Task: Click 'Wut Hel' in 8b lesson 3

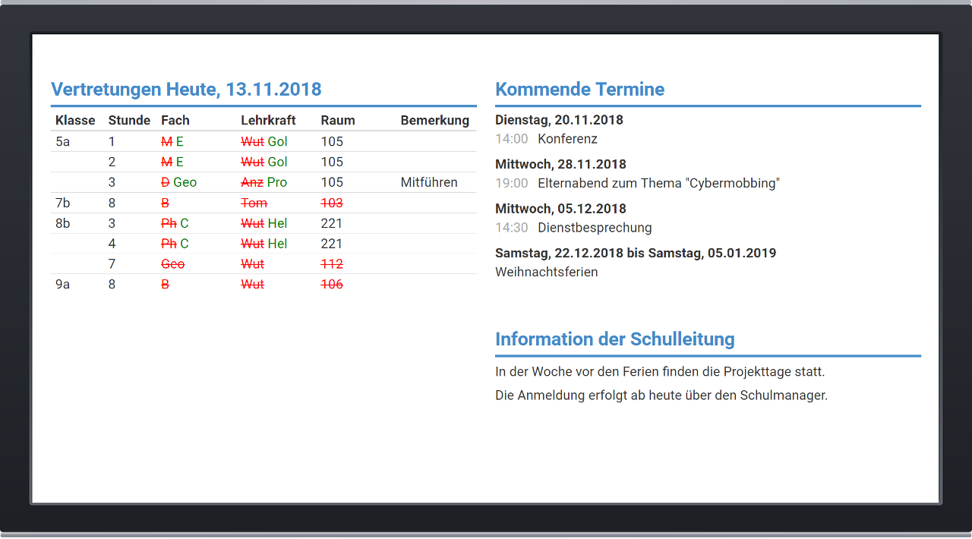Action: coord(264,224)
